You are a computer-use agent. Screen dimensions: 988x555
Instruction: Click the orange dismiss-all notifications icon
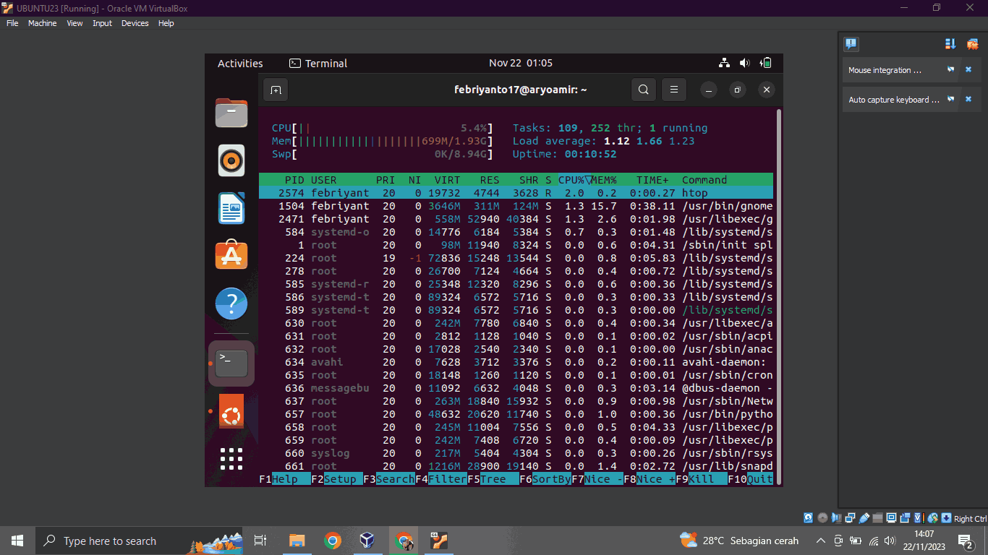(x=973, y=44)
